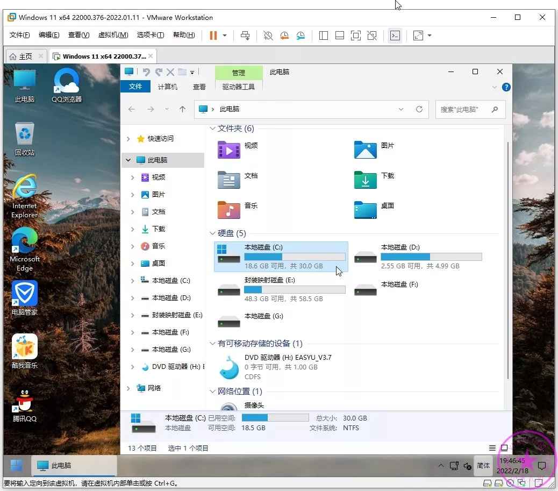
Task: Switch the 简体 input method indicator
Action: tap(483, 466)
